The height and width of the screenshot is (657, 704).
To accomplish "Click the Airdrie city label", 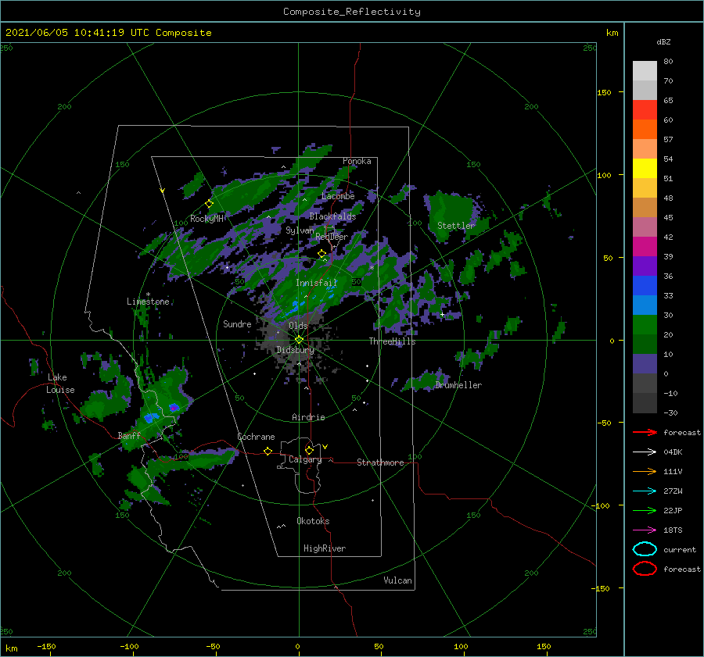I will [308, 417].
